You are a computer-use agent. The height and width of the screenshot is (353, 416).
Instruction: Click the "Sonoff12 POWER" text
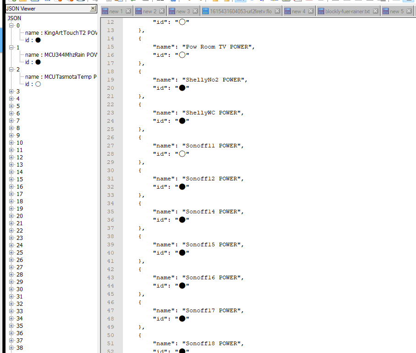click(211, 179)
